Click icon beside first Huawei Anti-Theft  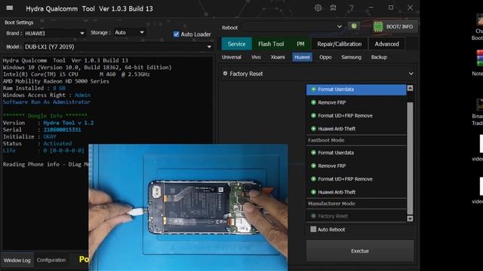click(313, 129)
